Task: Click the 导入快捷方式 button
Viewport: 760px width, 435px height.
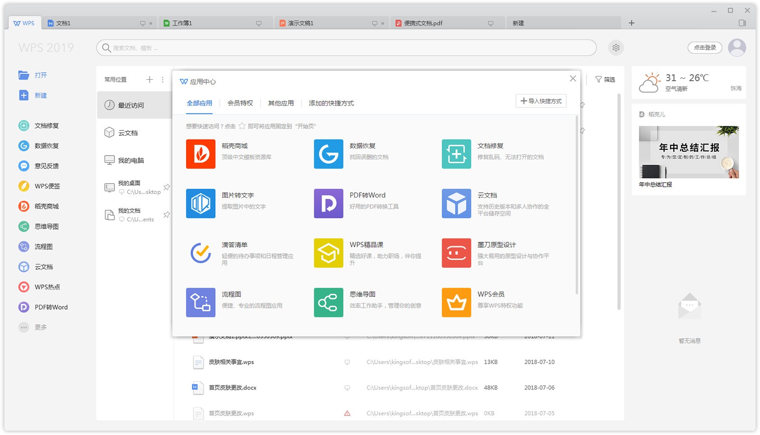Action: [x=541, y=101]
